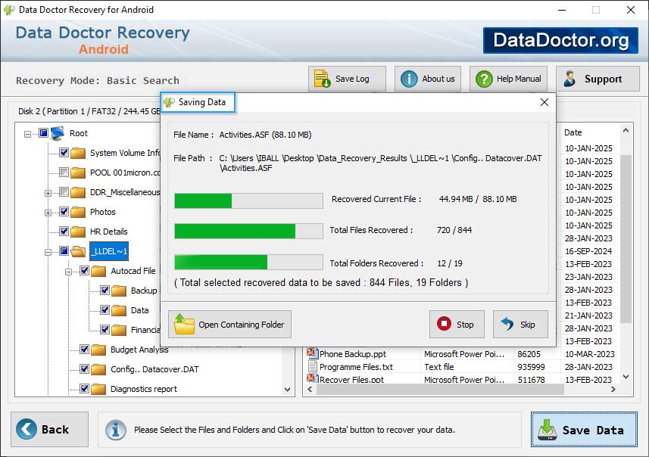This screenshot has height=457, width=649.
Task: Click the 935999 size cell
Action: click(531, 367)
